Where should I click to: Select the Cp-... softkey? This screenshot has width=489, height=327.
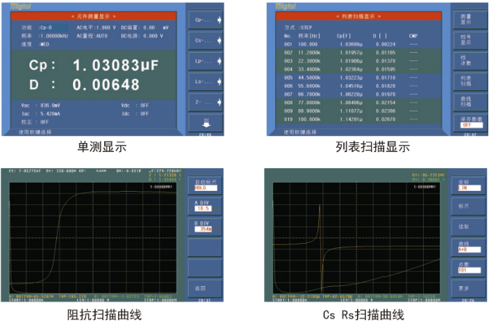coord(205,20)
